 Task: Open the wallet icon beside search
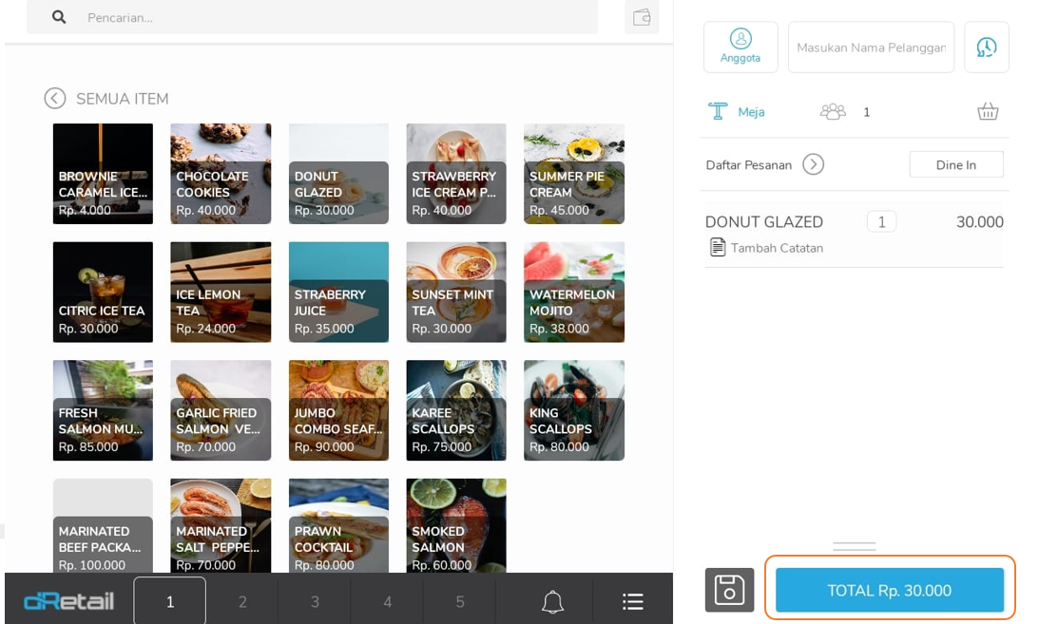click(642, 17)
